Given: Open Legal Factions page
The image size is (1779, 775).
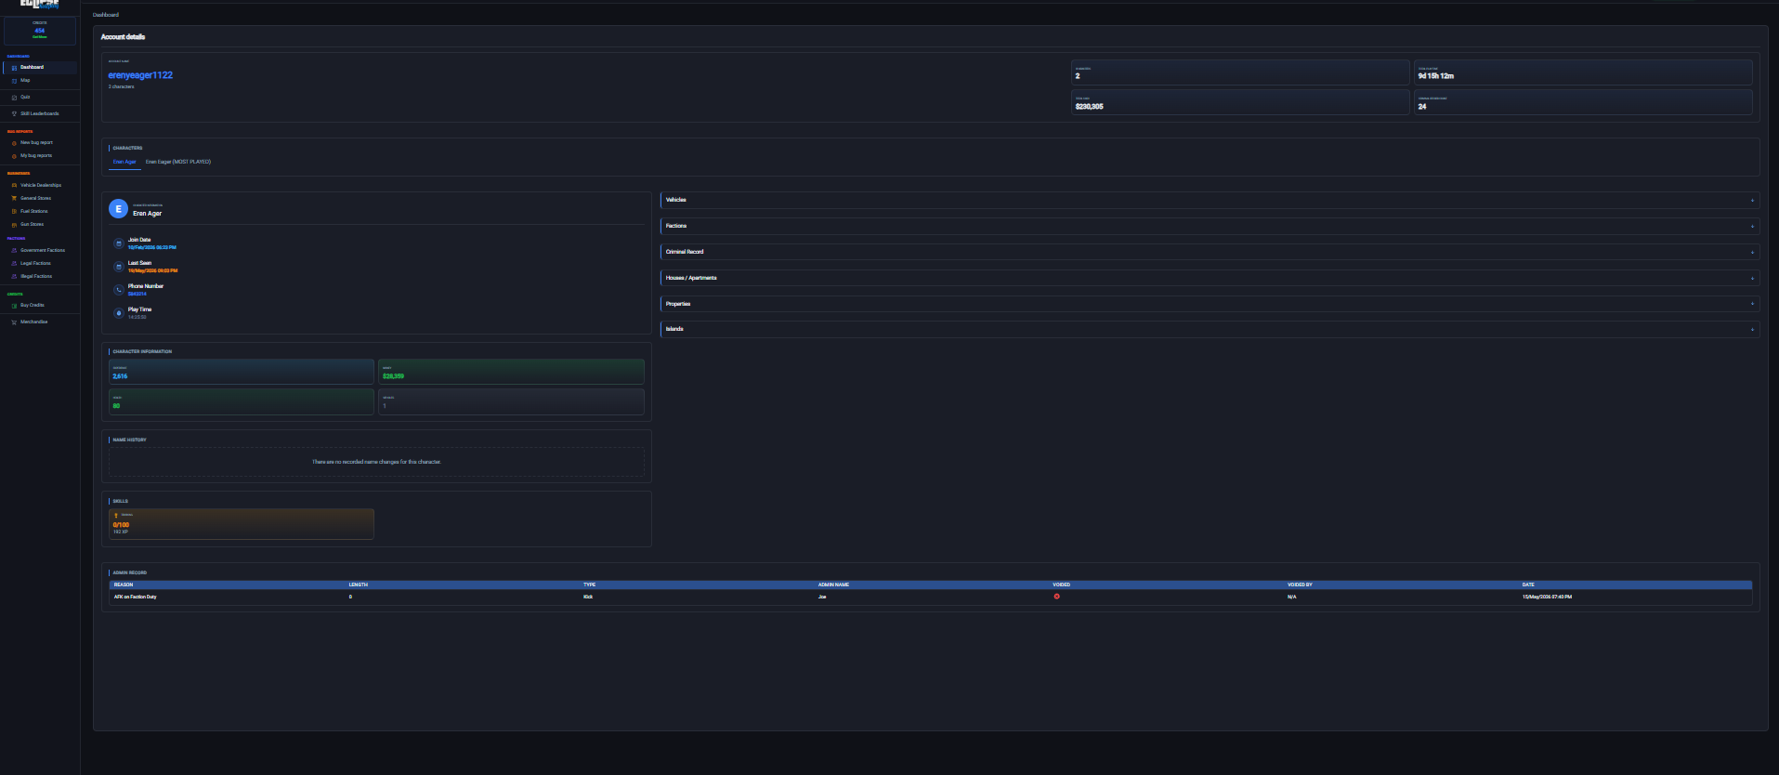Looking at the screenshot, I should 35,264.
